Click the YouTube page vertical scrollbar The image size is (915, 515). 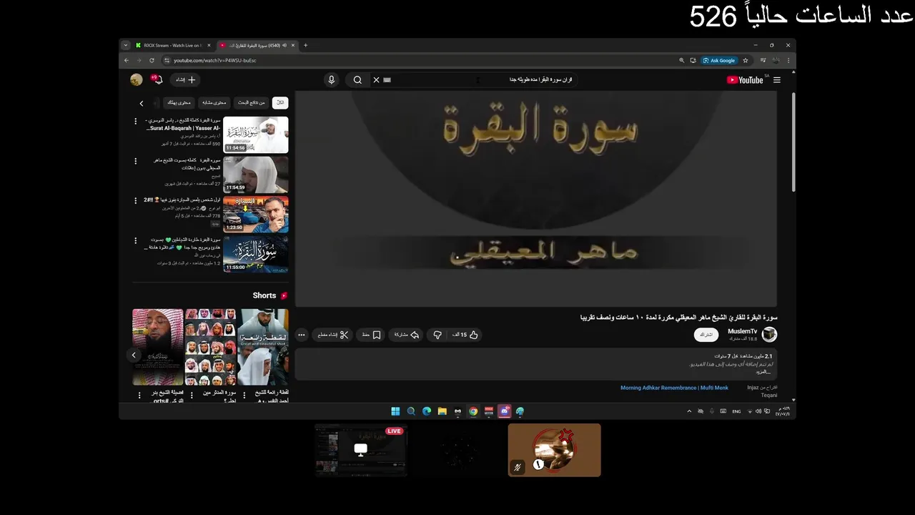793,142
